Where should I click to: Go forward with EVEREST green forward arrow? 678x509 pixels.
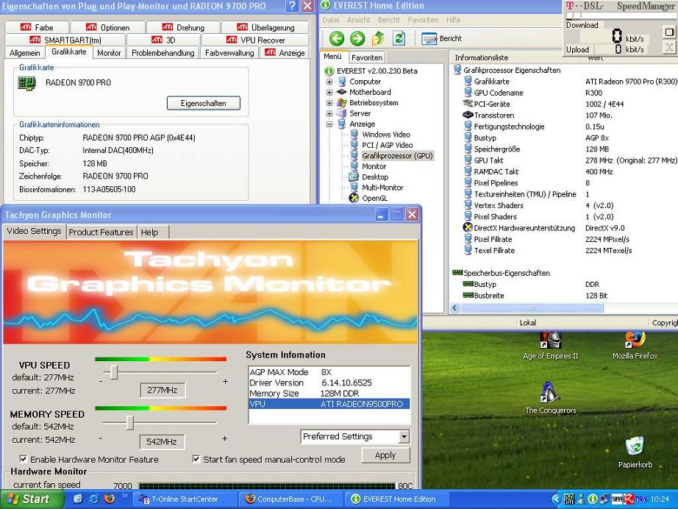pos(357,38)
